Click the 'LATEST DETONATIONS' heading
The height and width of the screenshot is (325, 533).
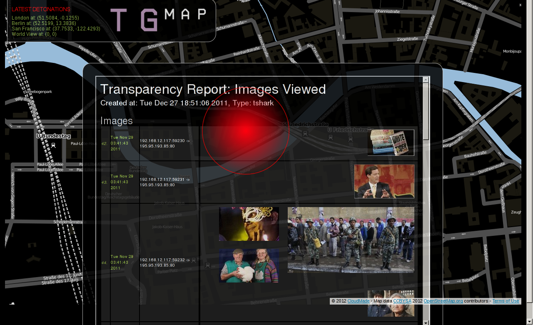[x=41, y=9]
